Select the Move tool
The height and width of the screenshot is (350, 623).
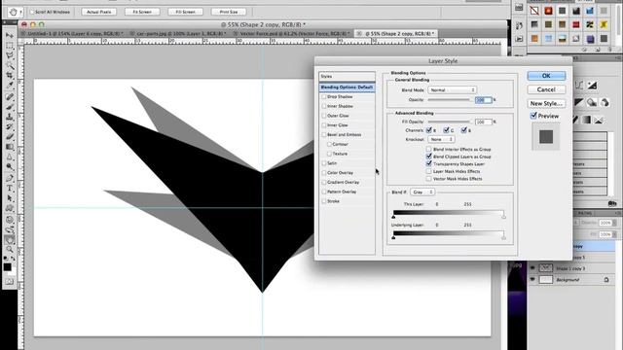[x=10, y=36]
